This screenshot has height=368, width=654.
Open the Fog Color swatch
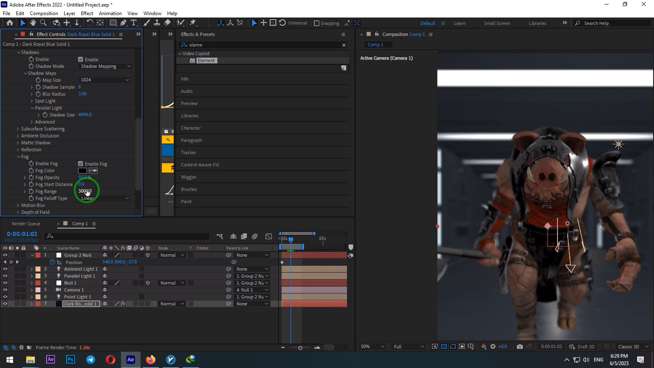pyautogui.click(x=82, y=170)
